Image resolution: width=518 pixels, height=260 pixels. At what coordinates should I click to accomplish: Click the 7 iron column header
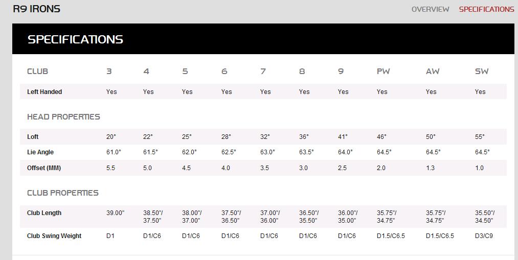pos(263,72)
